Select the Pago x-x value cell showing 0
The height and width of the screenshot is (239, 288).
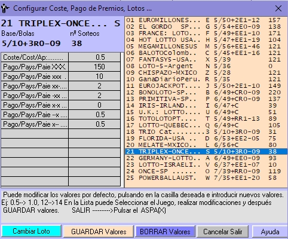[94, 105]
